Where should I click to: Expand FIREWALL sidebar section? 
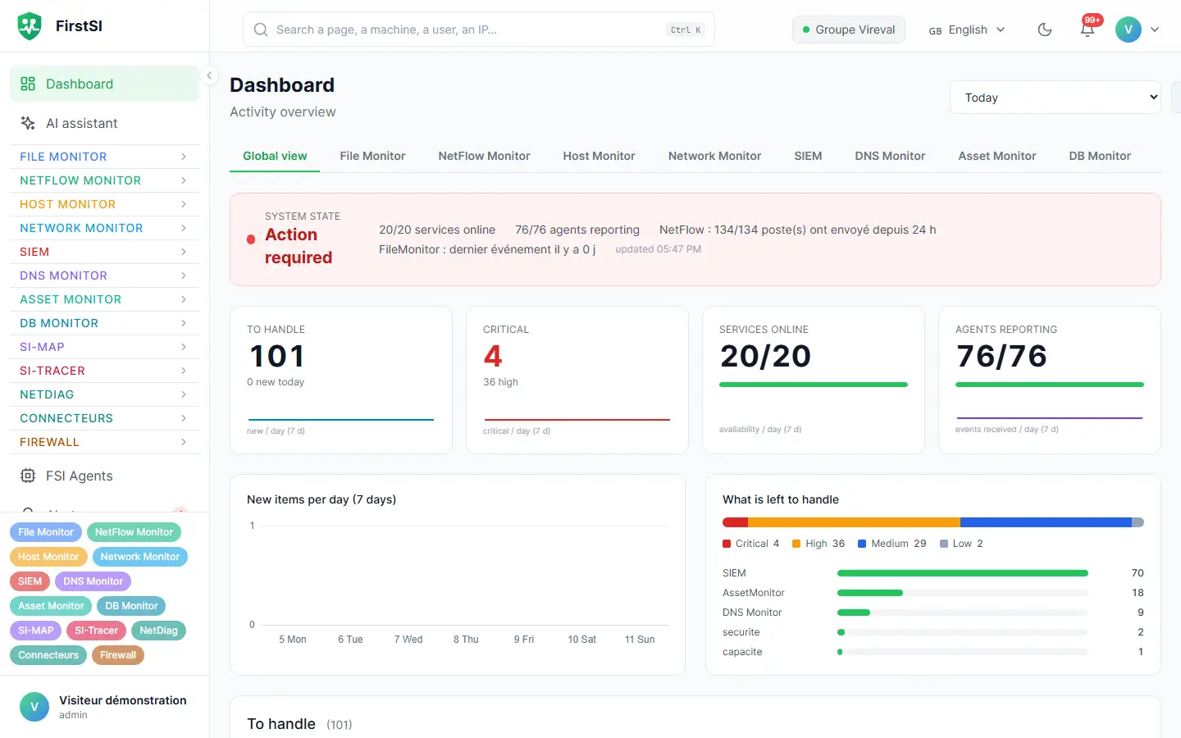coord(104,442)
